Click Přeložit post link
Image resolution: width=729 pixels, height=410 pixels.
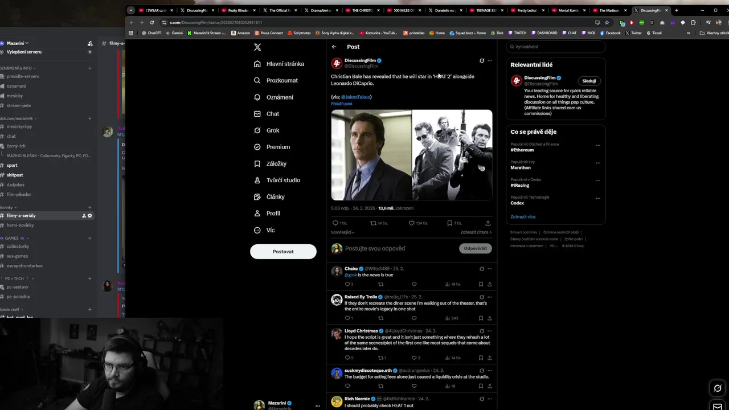tap(342, 104)
